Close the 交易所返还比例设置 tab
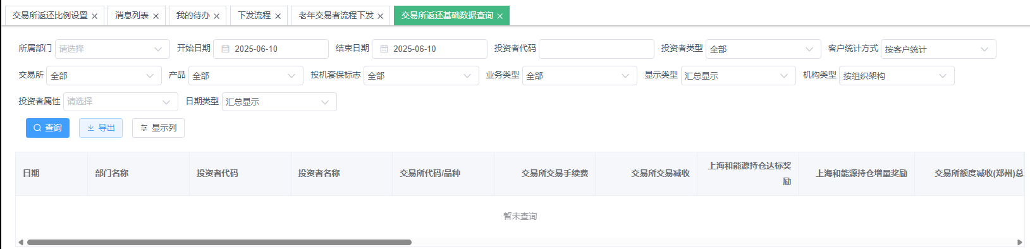Viewport: 1030px width, 249px height. coord(95,16)
